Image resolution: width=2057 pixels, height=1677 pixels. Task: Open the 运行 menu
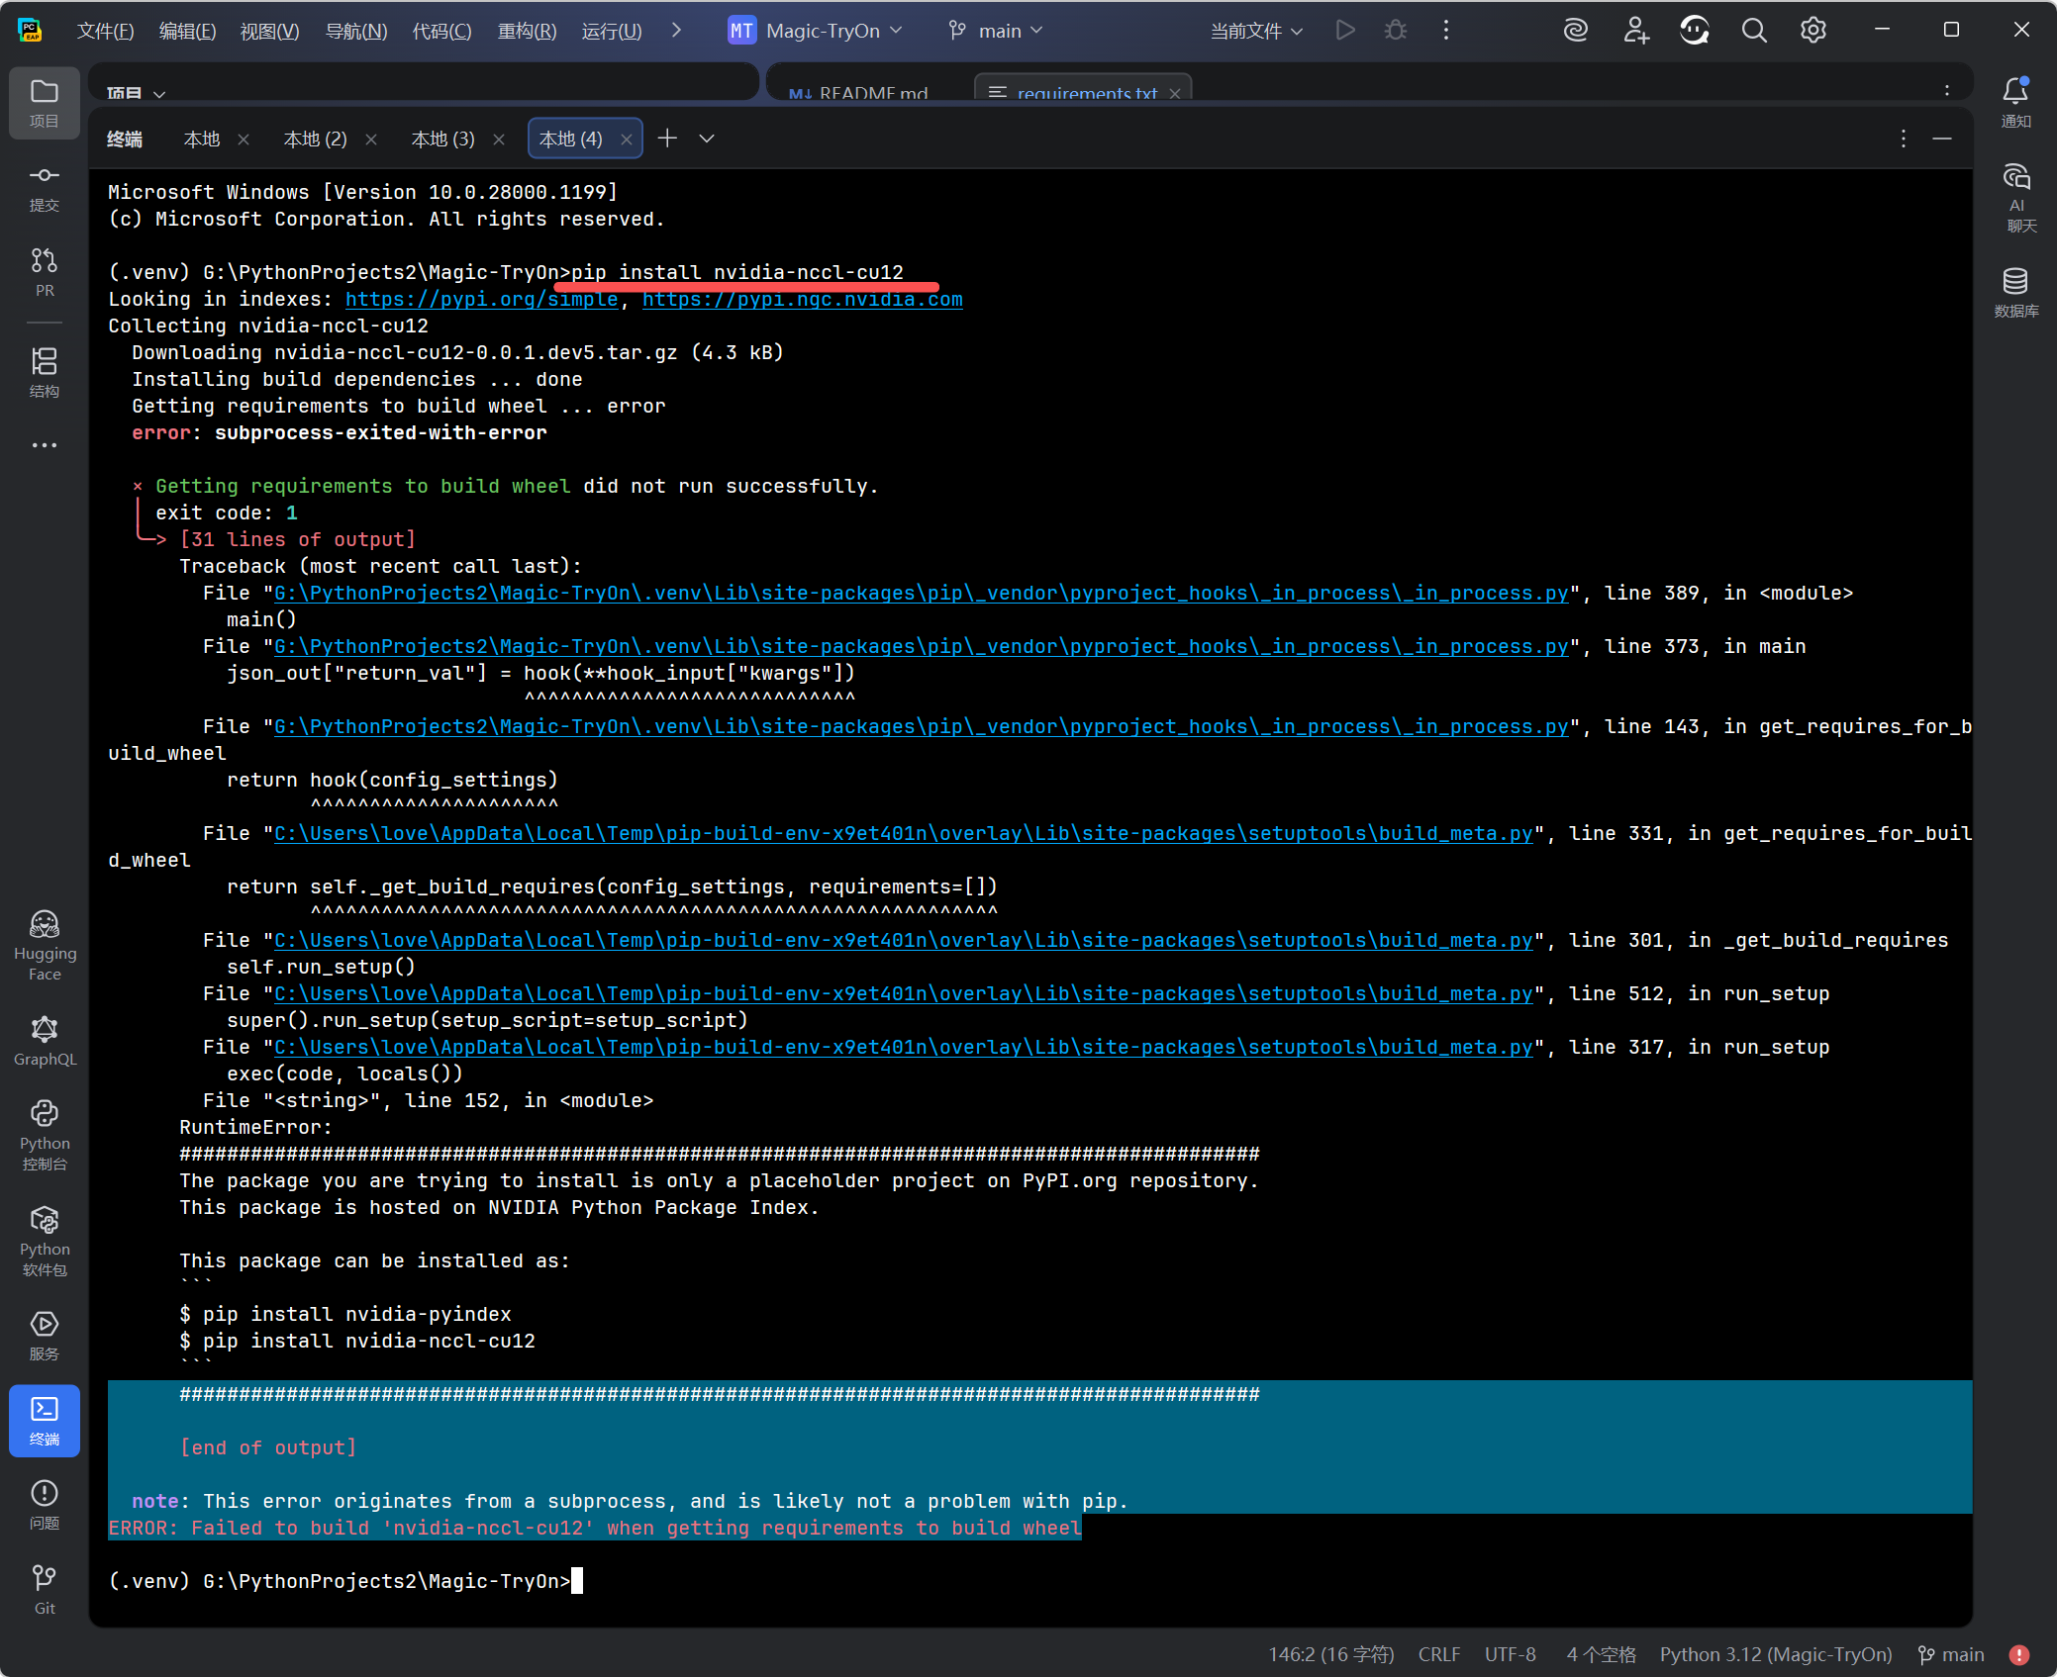tap(612, 30)
